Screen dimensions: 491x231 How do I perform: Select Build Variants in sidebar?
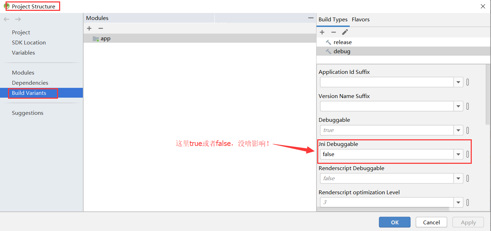[x=41, y=93]
